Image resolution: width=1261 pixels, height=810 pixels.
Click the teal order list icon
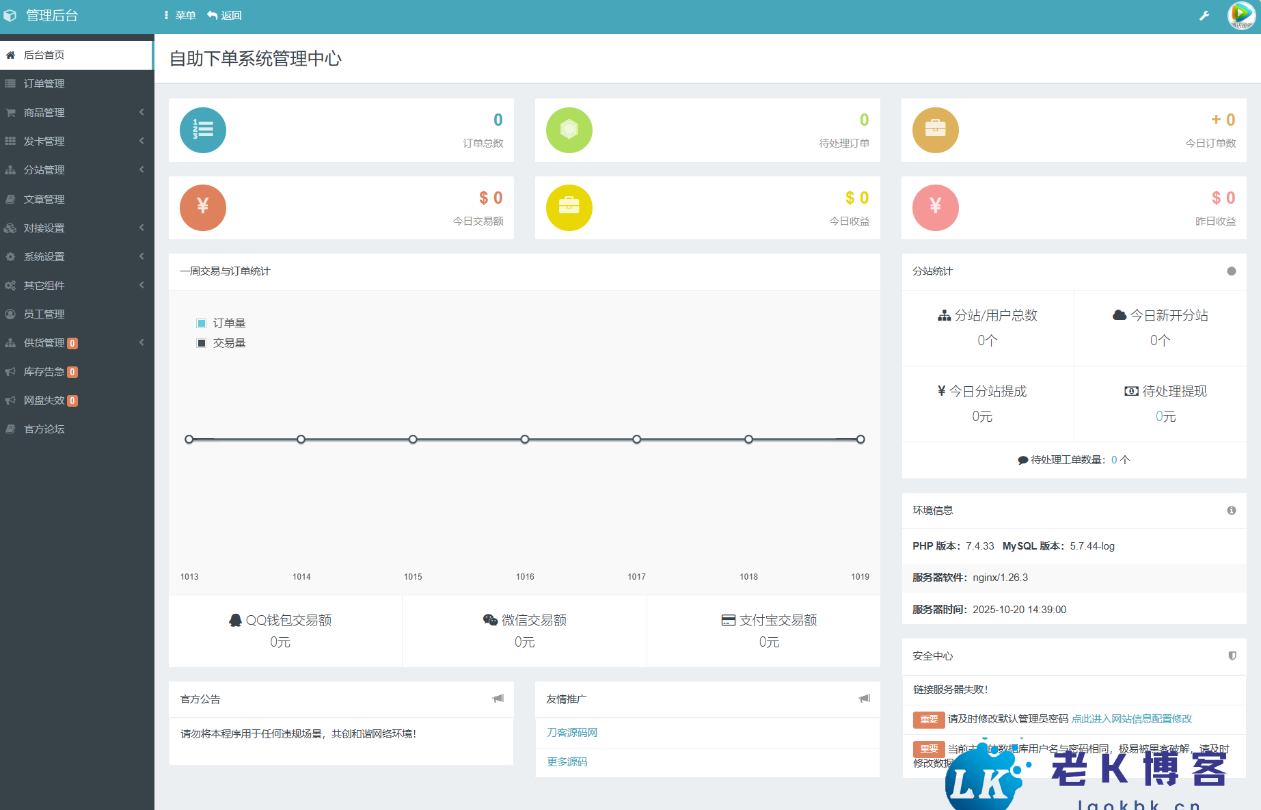click(x=203, y=130)
